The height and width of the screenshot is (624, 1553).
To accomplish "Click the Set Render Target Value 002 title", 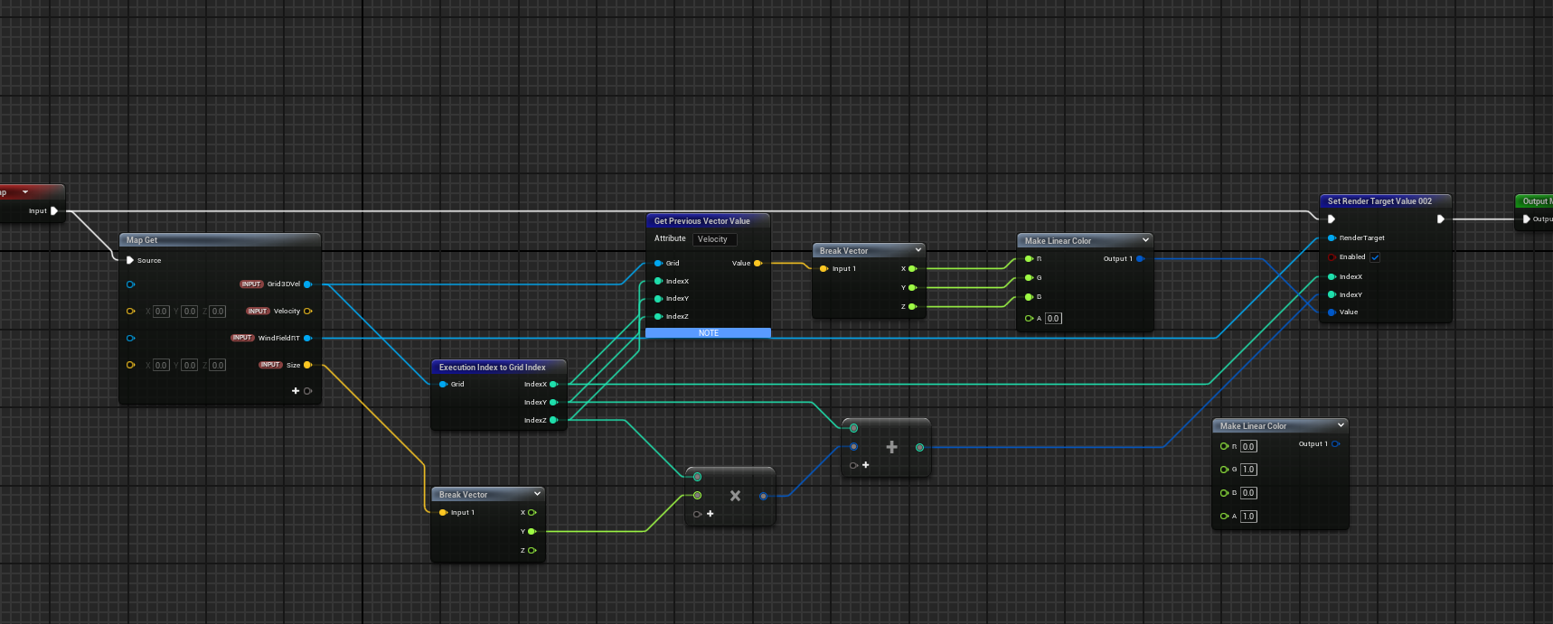I will (x=1379, y=201).
